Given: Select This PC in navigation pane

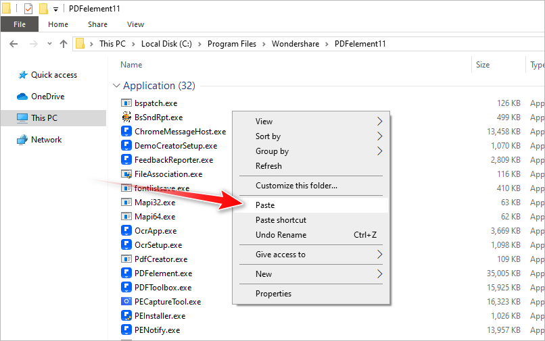Looking at the screenshot, I should pos(44,118).
